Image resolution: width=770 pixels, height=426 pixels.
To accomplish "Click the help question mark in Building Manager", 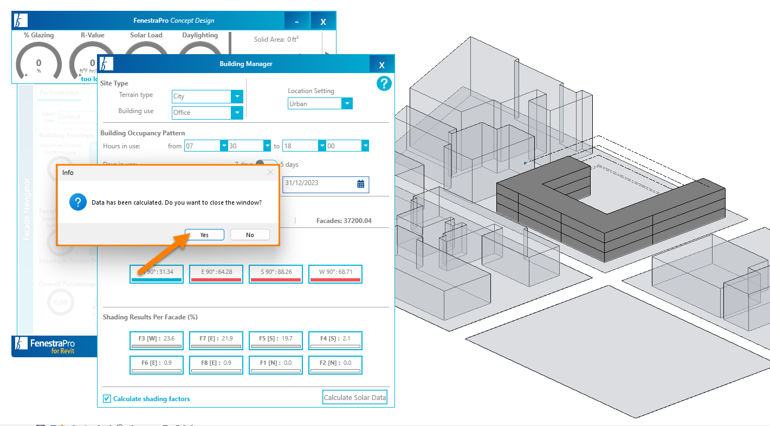I will (384, 83).
